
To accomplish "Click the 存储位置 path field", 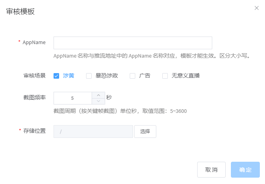I will pos(93,132).
